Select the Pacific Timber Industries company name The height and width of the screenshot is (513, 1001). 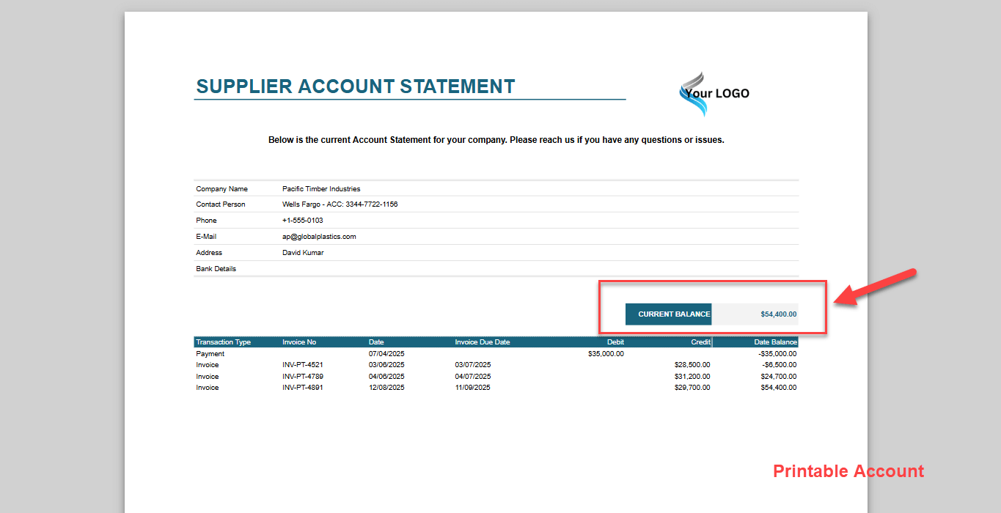[x=321, y=189]
